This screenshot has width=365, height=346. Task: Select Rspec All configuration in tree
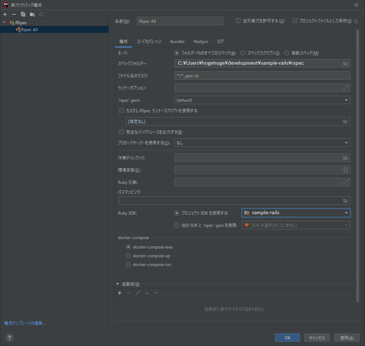coord(54,30)
